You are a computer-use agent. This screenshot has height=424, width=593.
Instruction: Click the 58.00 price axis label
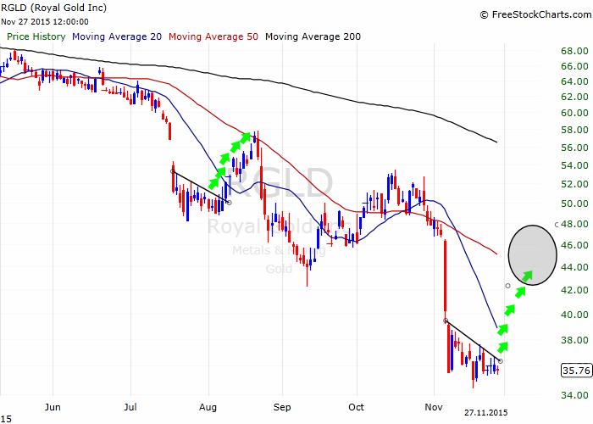(575, 130)
